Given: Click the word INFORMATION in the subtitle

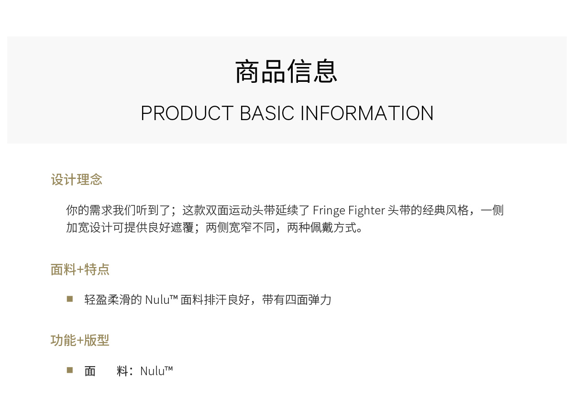Looking at the screenshot, I should click(x=367, y=113).
